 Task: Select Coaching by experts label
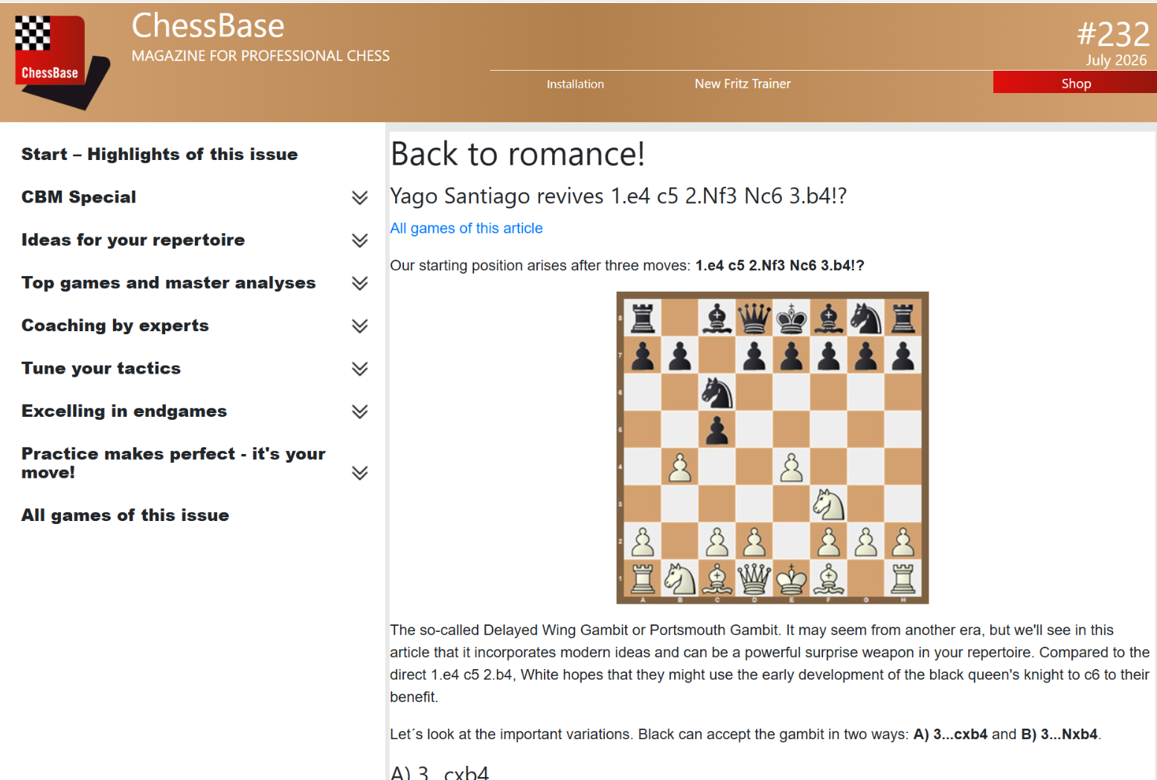pyautogui.click(x=115, y=325)
